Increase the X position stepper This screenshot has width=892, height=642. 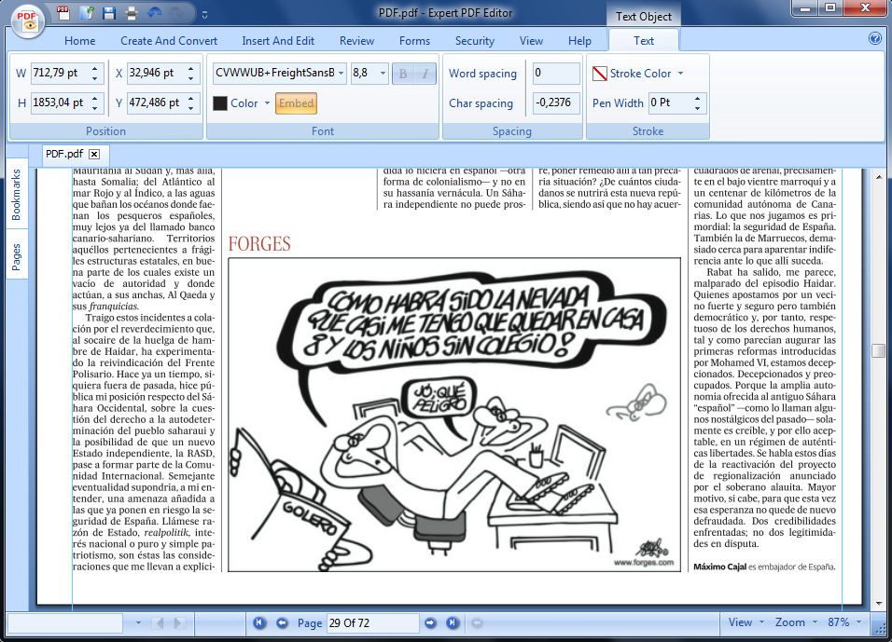(x=190, y=68)
